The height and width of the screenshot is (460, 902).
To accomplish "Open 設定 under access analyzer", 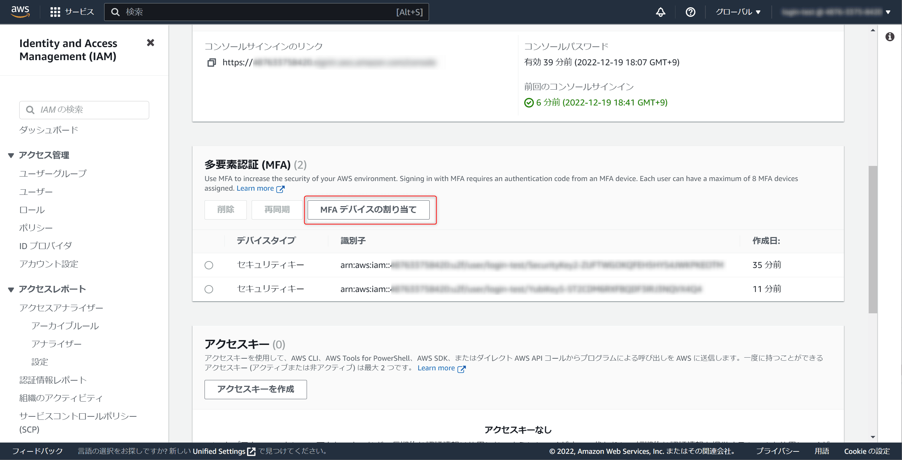I will pos(40,362).
